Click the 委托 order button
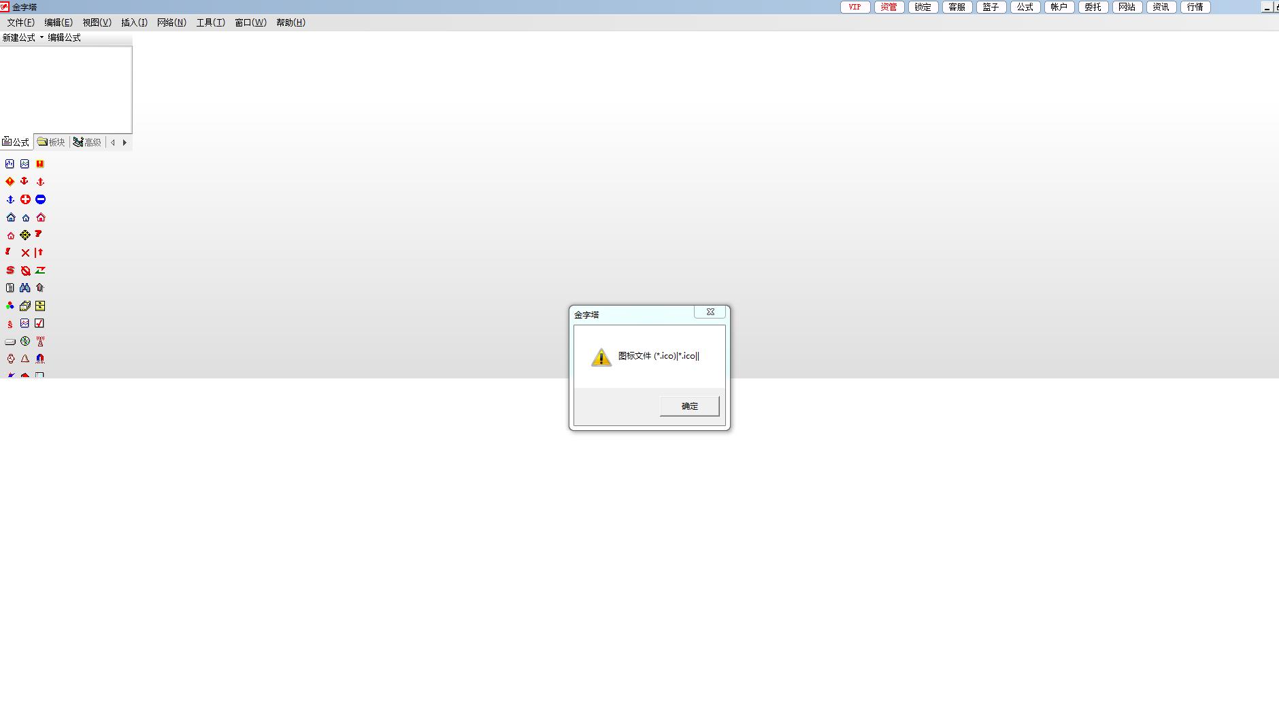The height and width of the screenshot is (716, 1279). pos(1093,7)
